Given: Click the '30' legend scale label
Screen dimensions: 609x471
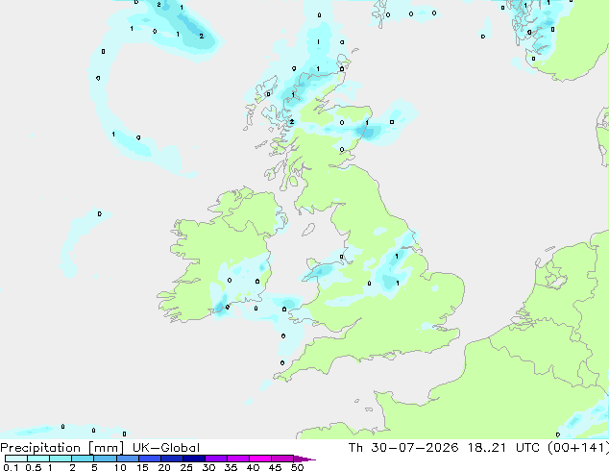Looking at the screenshot, I should coord(208,467).
